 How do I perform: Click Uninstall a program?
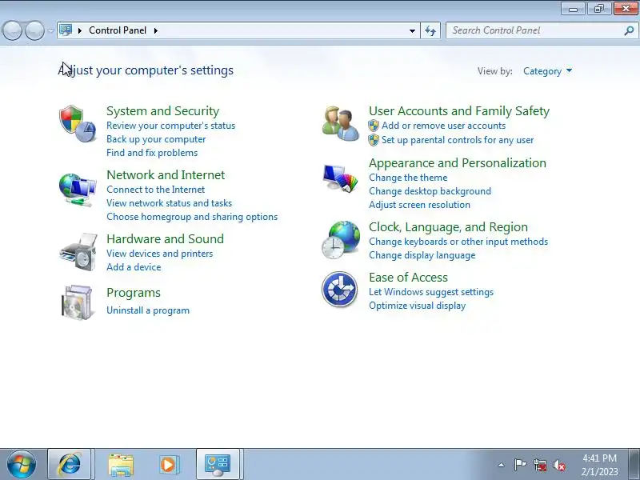148,310
